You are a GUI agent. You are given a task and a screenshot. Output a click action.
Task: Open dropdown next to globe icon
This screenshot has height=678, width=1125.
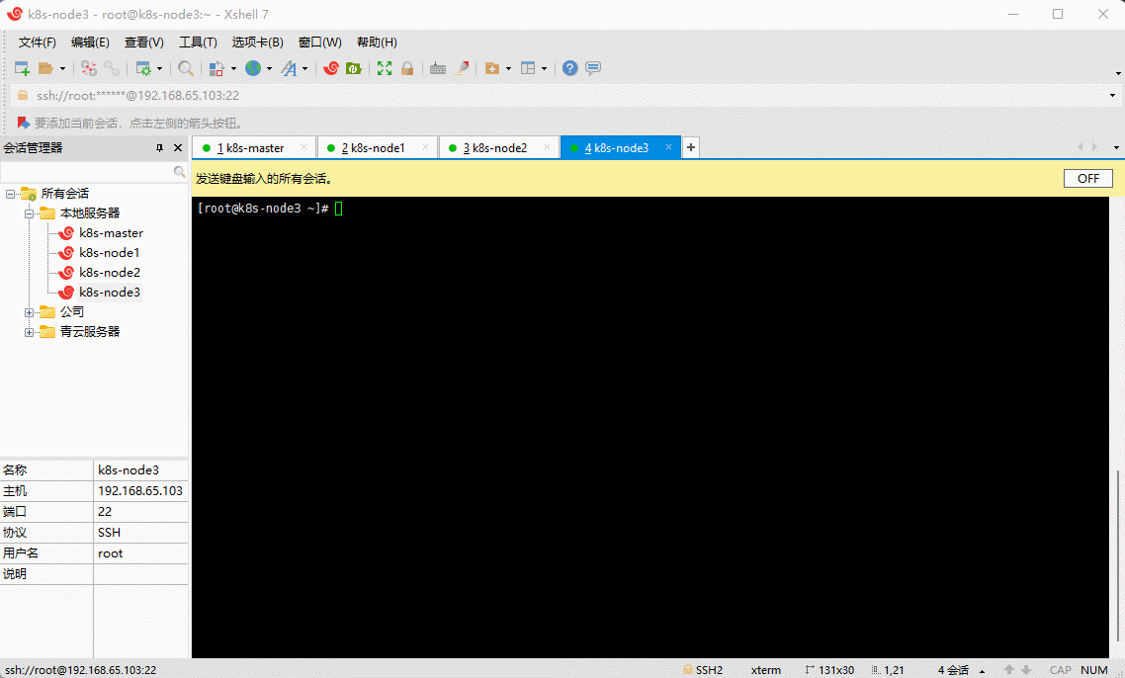point(269,69)
